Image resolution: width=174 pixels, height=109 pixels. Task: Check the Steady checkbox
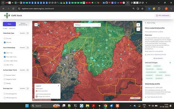(5, 83)
